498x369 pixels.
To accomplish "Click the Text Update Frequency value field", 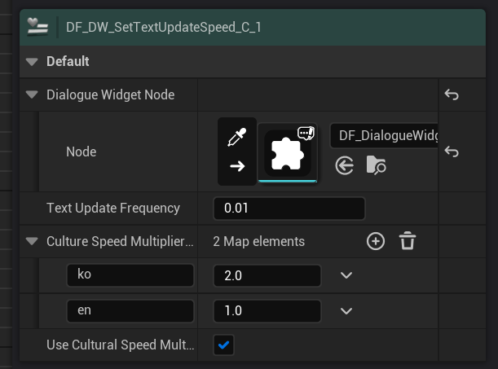I will tap(289, 209).
